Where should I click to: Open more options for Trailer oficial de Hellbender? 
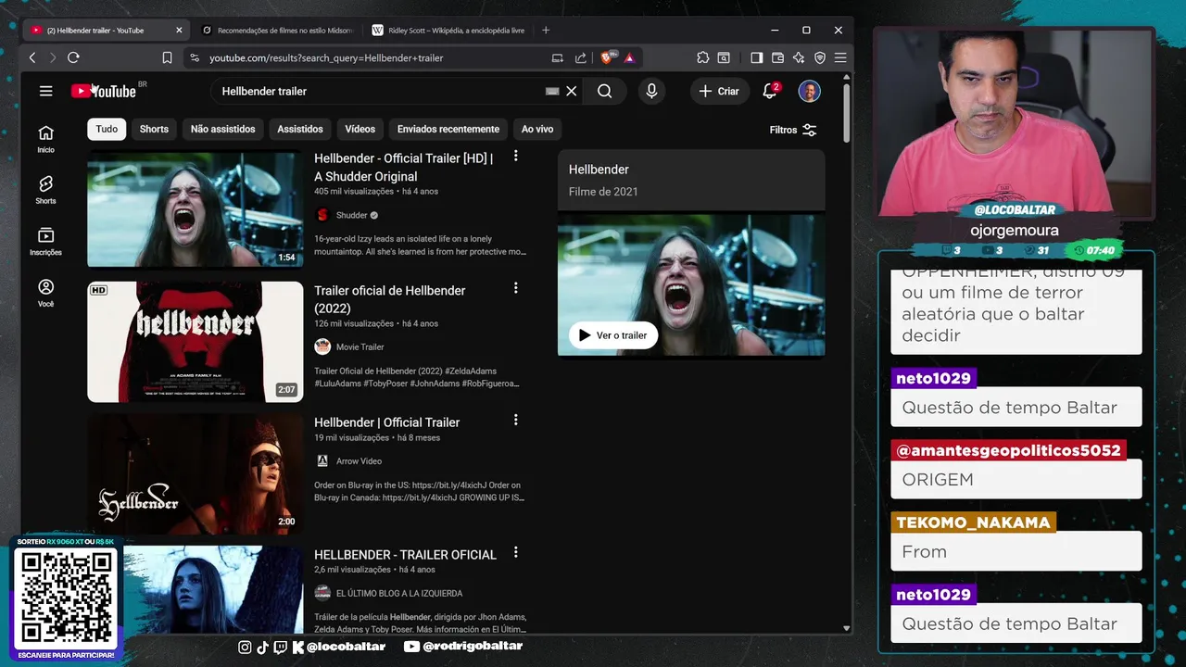[x=516, y=288]
